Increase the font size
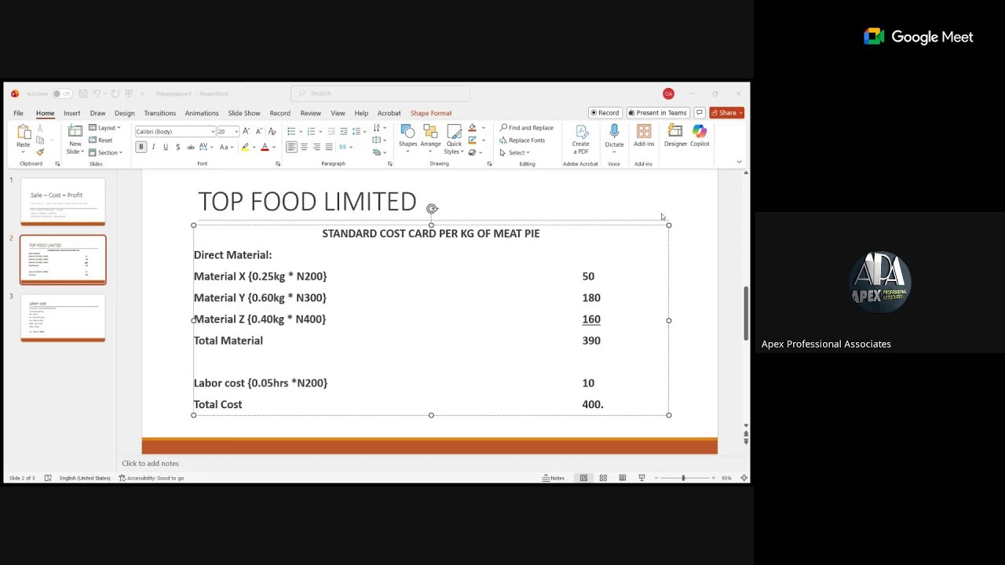Screen dimensions: 1005x565 [x=247, y=131]
